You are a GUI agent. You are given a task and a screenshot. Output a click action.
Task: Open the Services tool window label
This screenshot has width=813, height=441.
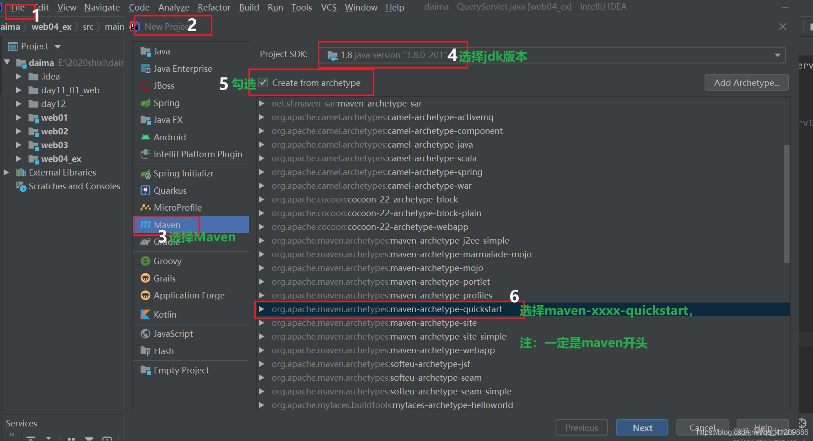[x=21, y=423]
